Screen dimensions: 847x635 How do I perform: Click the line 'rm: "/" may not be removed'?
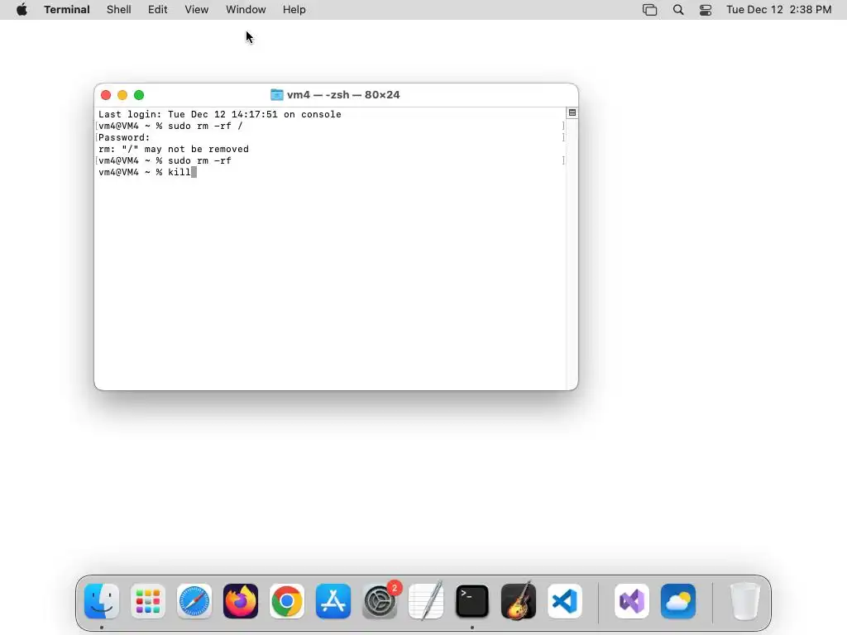(174, 149)
